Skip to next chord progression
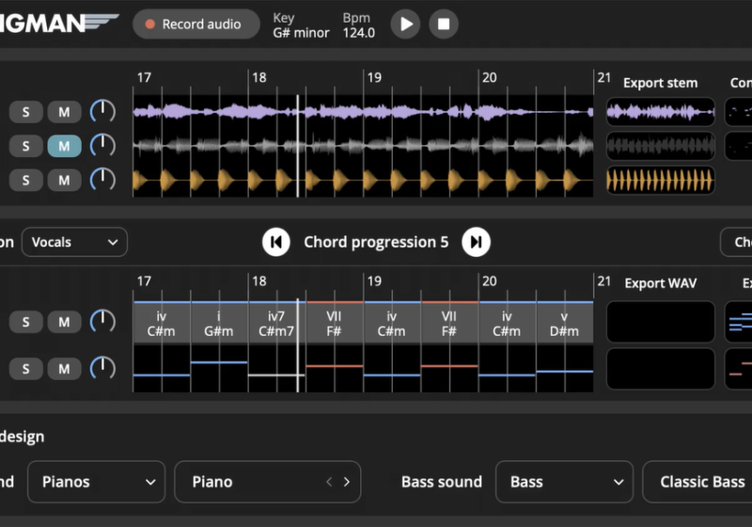This screenshot has width=752, height=527. tap(477, 243)
